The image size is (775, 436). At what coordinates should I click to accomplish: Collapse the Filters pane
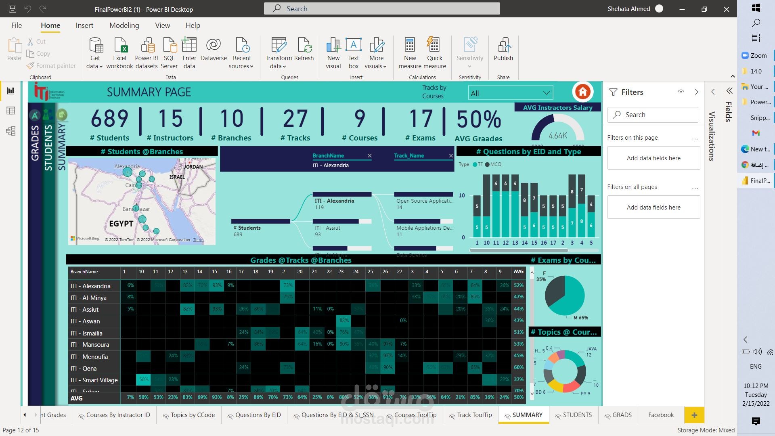click(697, 92)
